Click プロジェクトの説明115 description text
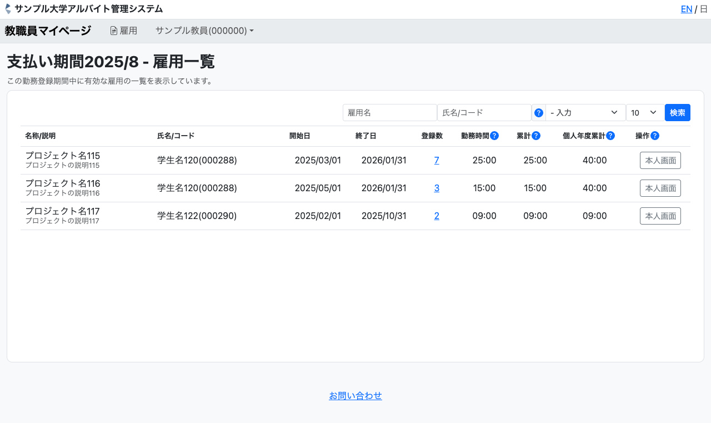 tap(62, 165)
